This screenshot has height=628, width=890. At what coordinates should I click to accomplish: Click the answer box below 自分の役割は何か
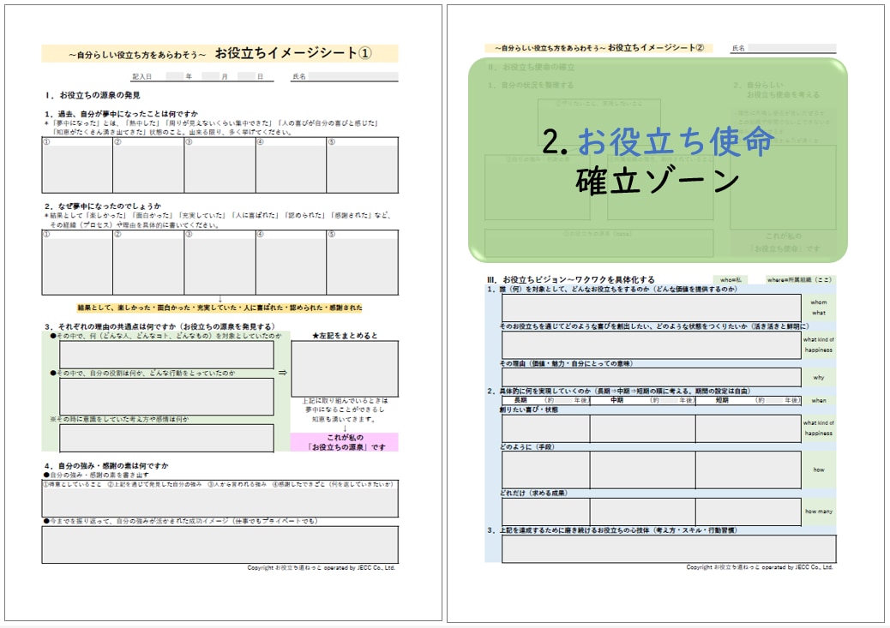click(x=166, y=397)
